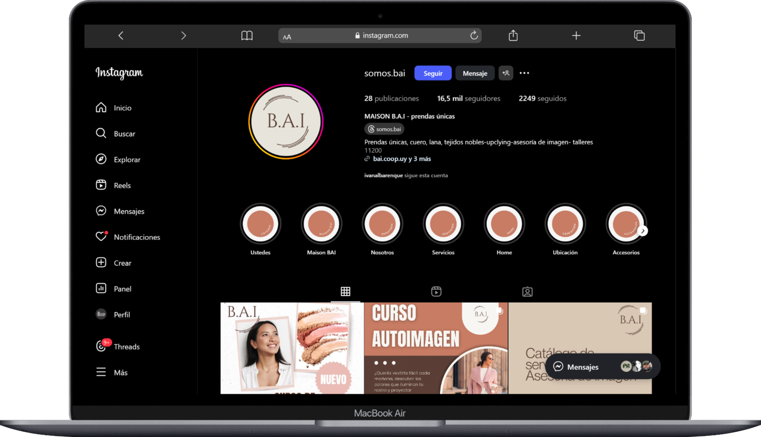Open the Curso Autoimagen post thumbnail
This screenshot has width=761, height=437.
tap(436, 348)
